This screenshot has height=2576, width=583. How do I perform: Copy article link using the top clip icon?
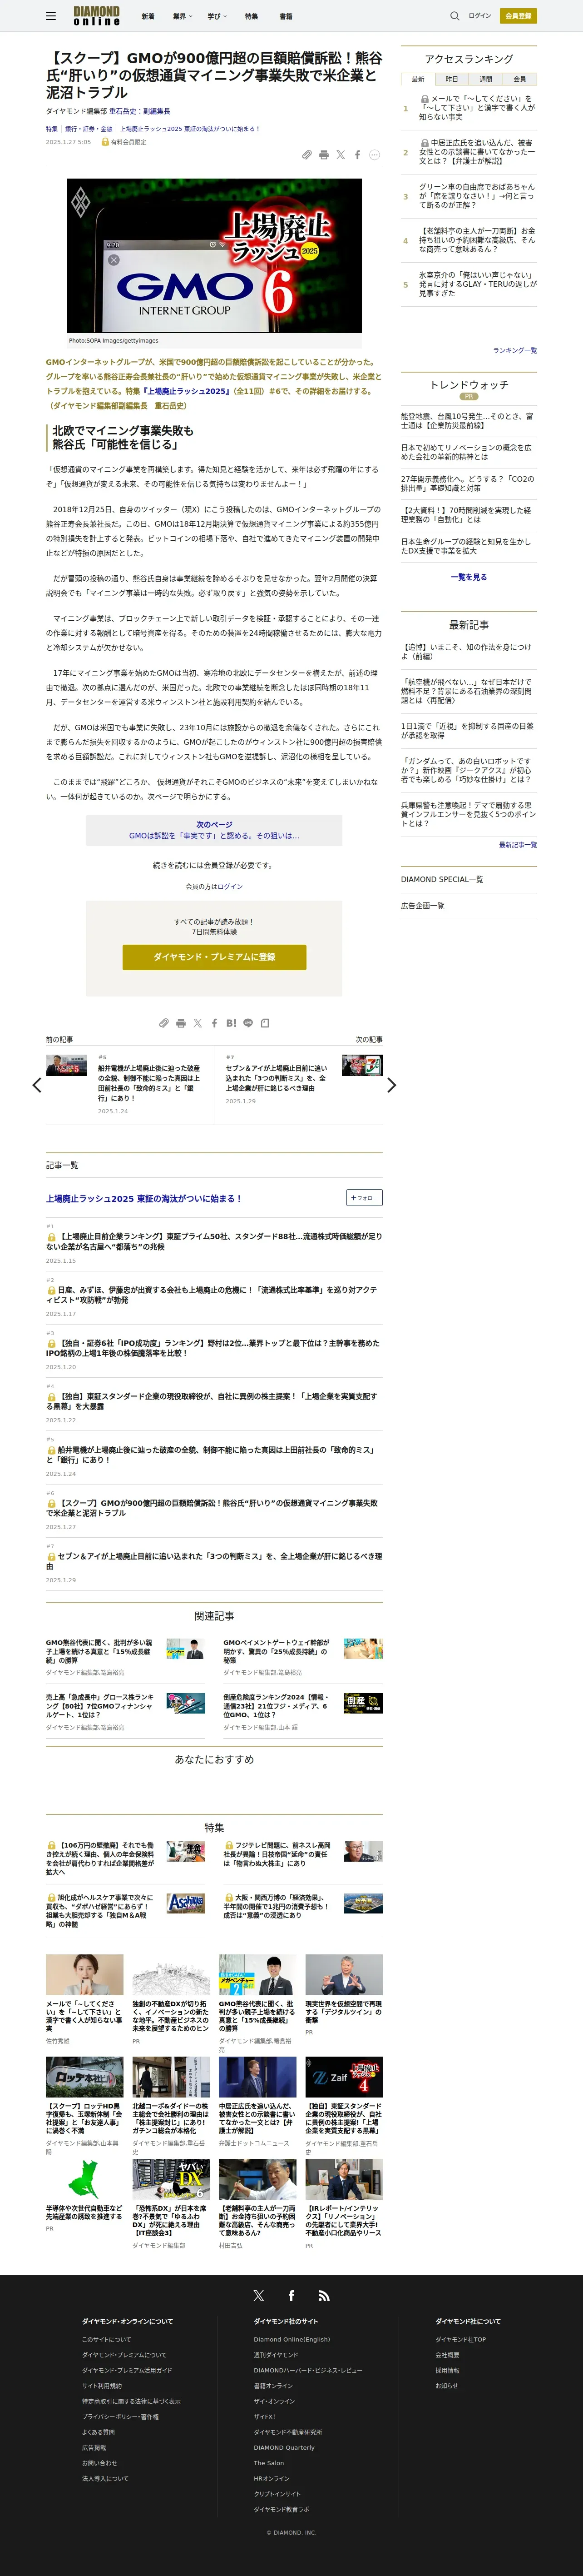(307, 155)
